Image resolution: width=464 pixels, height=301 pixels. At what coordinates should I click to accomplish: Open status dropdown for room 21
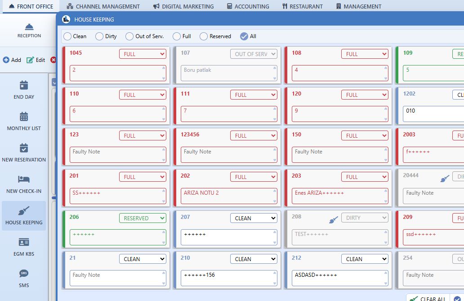[x=143, y=259]
